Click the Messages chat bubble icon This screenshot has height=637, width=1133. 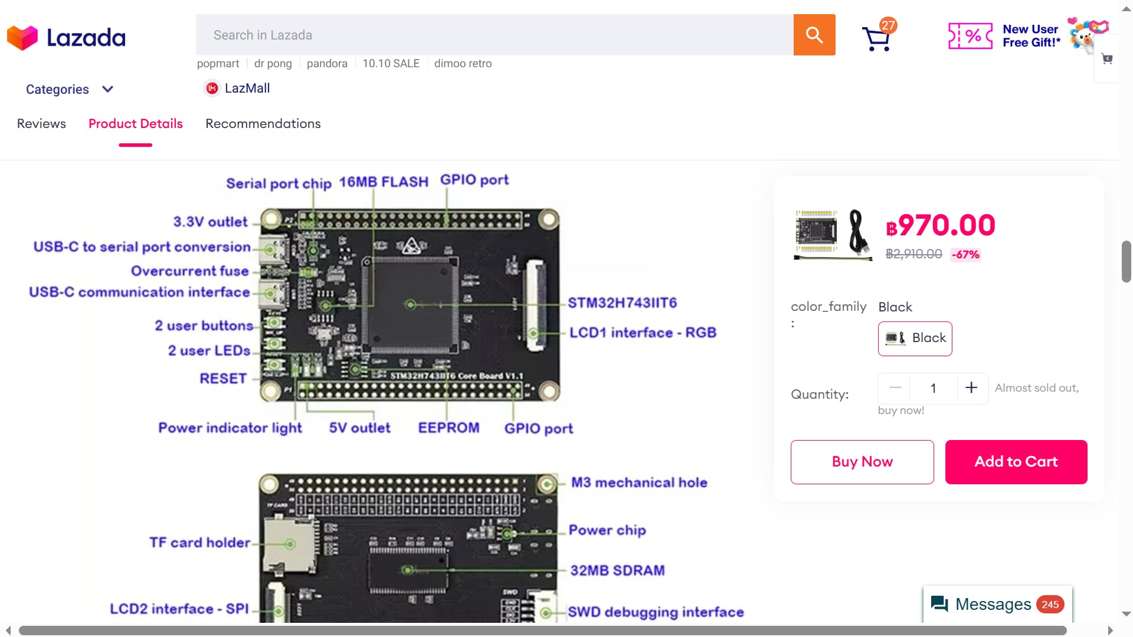[939, 604]
